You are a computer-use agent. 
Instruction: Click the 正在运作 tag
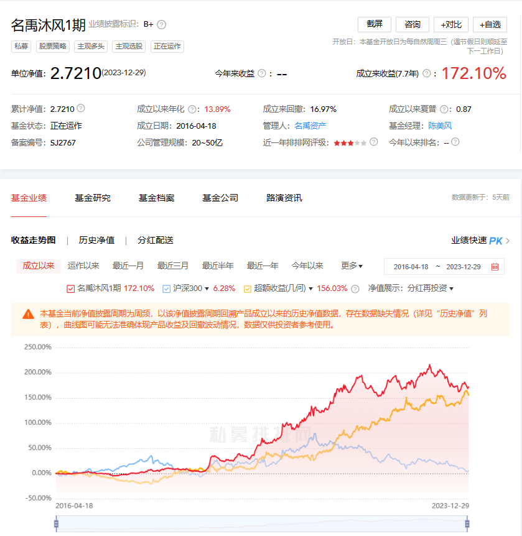click(x=167, y=46)
